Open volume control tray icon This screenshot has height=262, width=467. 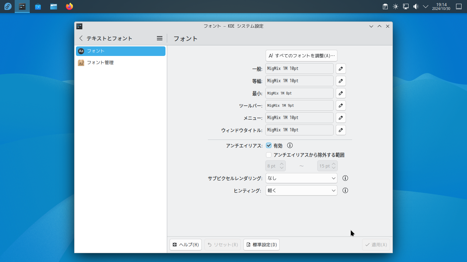tap(416, 6)
